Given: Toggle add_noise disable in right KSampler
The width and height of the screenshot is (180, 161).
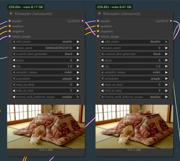Looking at the screenshot, I should pyautogui.click(x=134, y=42).
